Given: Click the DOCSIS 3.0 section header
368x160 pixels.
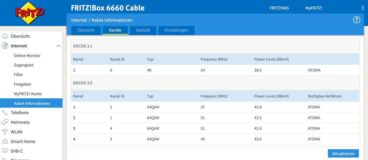Looking at the screenshot, I should [x=215, y=83].
